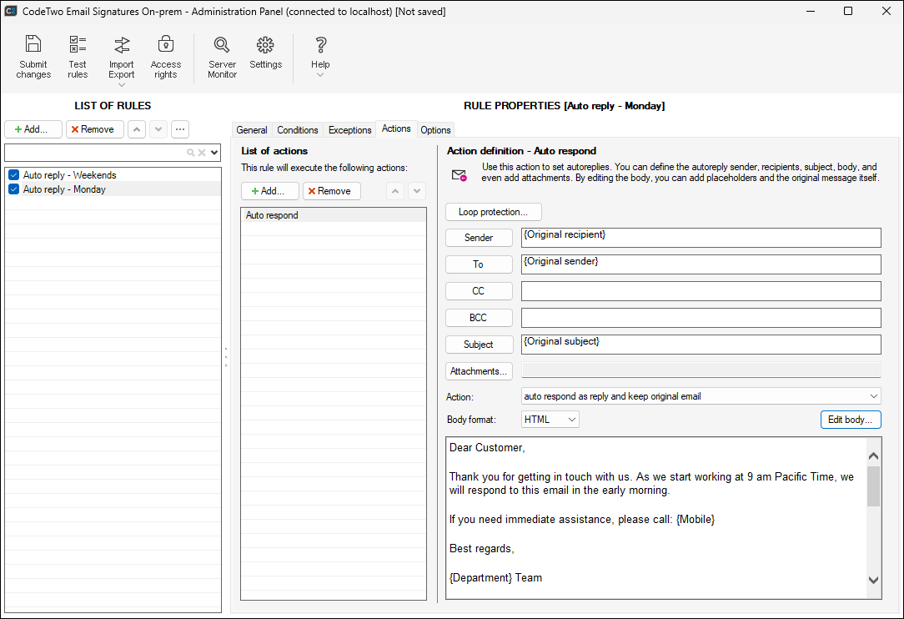
Task: Switch to the Conditions tab
Action: pyautogui.click(x=298, y=130)
